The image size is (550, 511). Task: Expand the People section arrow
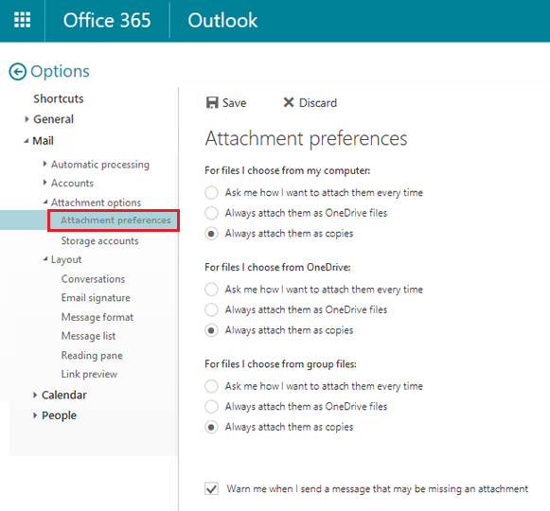pyautogui.click(x=35, y=415)
